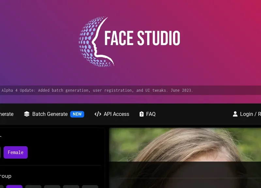Select the Female gender option
Image resolution: width=261 pixels, height=188 pixels.
[16, 152]
